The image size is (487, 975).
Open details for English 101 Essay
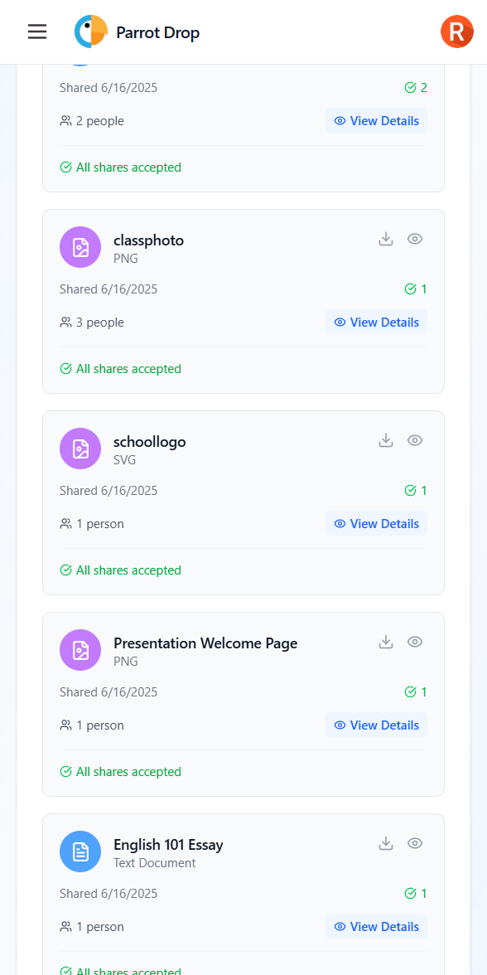tap(376, 926)
